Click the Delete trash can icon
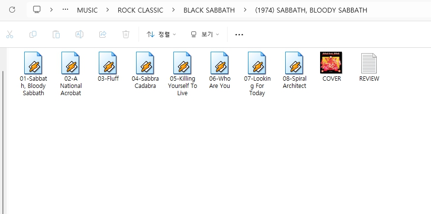Screen dimensions: 431x214 (126, 34)
